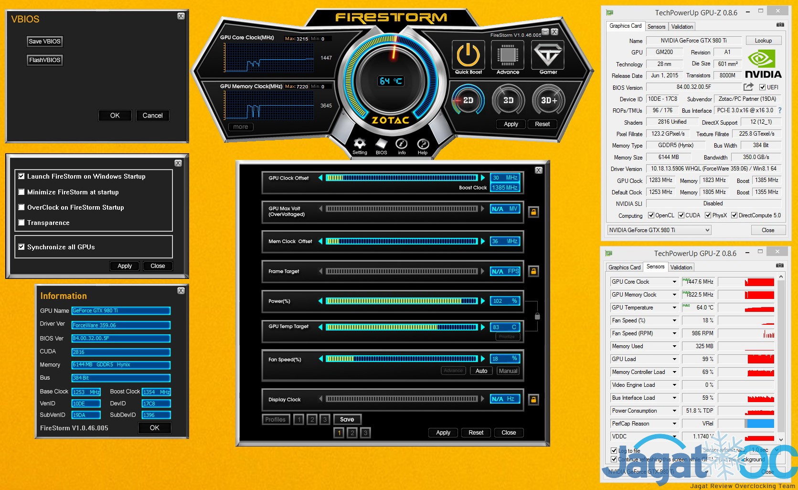The height and width of the screenshot is (490, 798).
Task: Click the NVIDIA logo in GPU-Z
Action: 763,64
